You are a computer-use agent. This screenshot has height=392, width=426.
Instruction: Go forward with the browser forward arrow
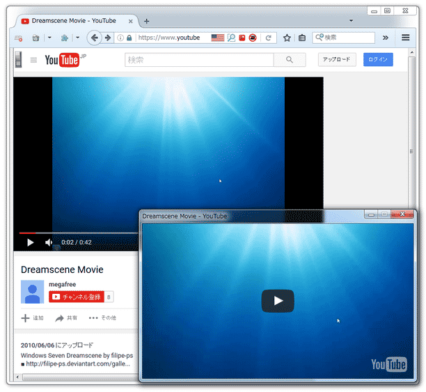(x=108, y=38)
